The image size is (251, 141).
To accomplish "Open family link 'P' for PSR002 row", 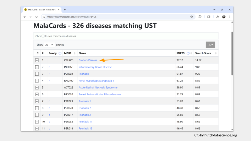I will [49, 74].
